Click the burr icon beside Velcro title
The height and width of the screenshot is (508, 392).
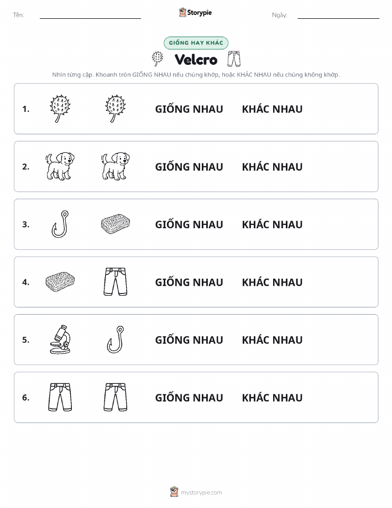point(157,59)
